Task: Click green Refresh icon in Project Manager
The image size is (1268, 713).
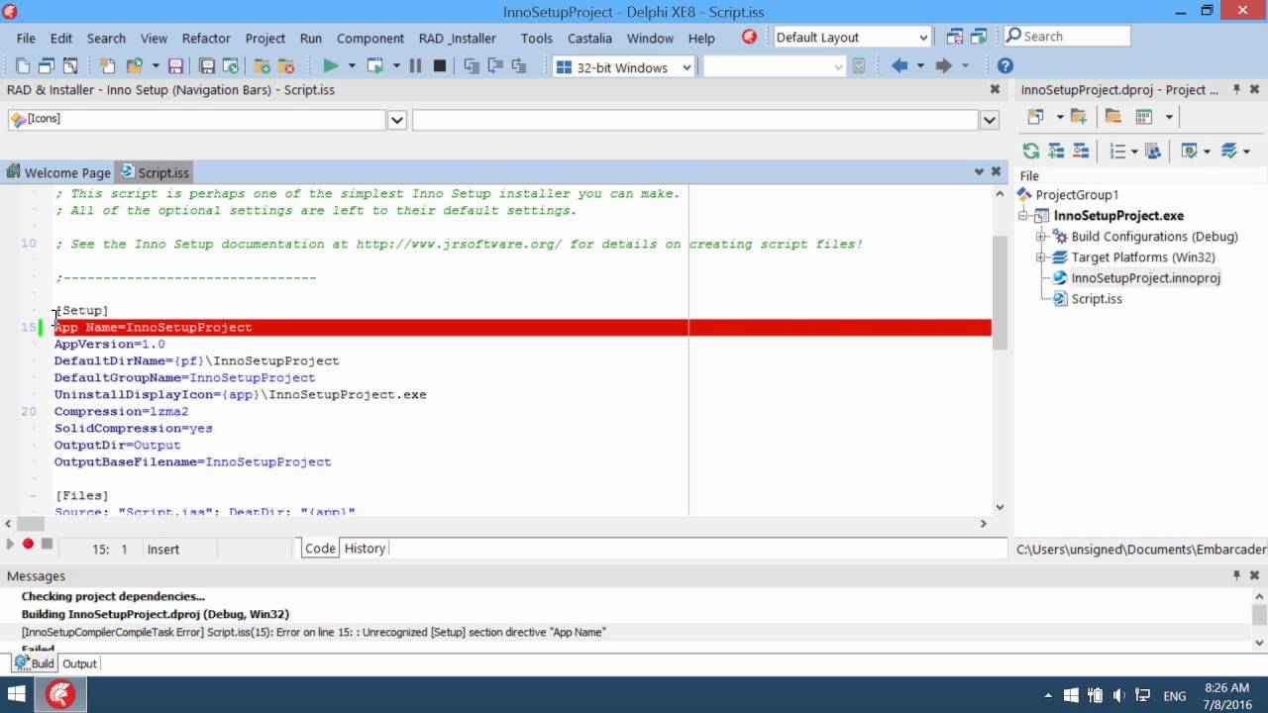Action: coord(1031,151)
